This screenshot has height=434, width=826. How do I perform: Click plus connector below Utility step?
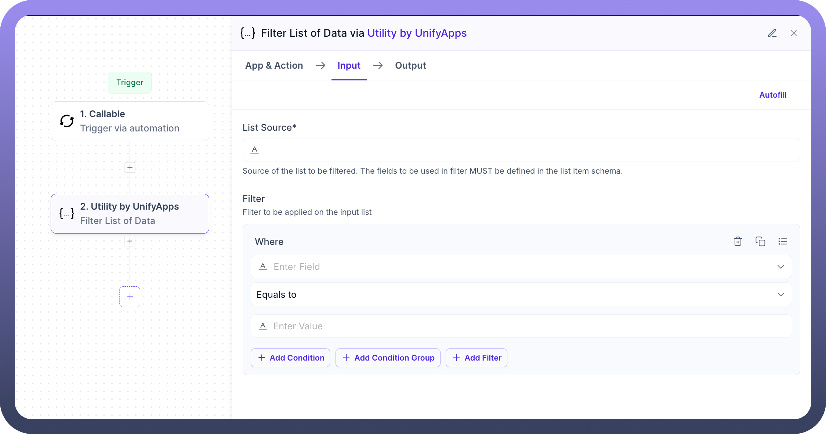tap(130, 241)
